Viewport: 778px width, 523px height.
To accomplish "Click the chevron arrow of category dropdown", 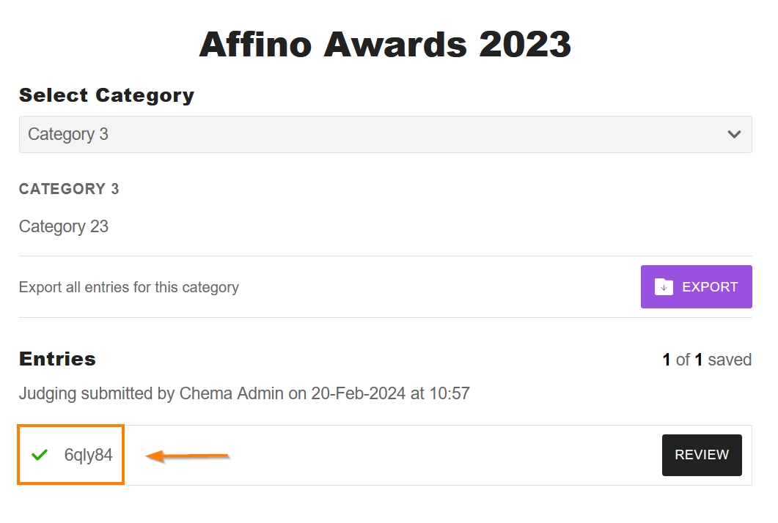I will (734, 134).
